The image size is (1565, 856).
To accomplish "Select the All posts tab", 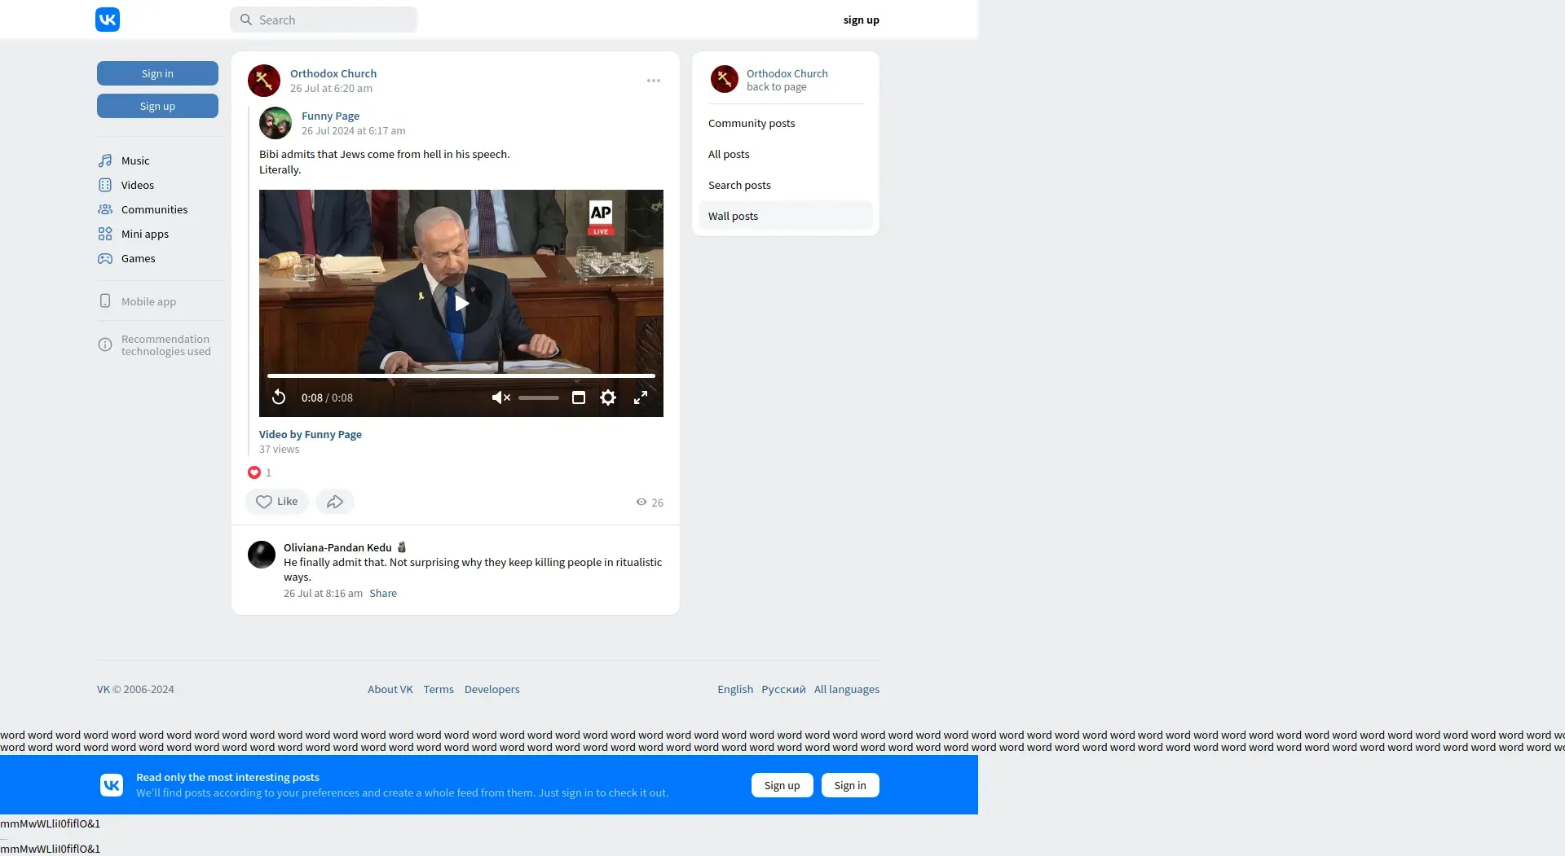I will coord(786,154).
